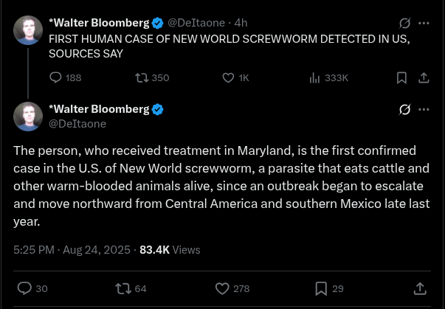Screen dimensions: 445x309
Task: Open Grok icon on main tweet
Action: tap(404, 110)
